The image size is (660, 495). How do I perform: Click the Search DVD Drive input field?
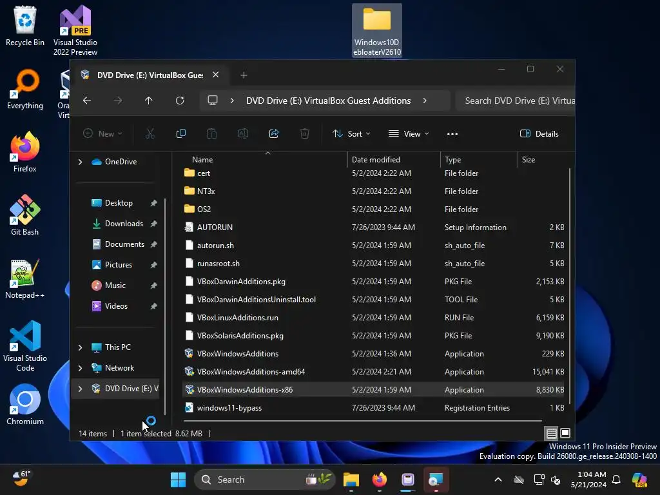(x=515, y=101)
